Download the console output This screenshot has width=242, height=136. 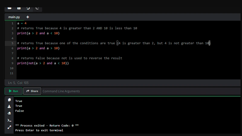(x=9, y=107)
